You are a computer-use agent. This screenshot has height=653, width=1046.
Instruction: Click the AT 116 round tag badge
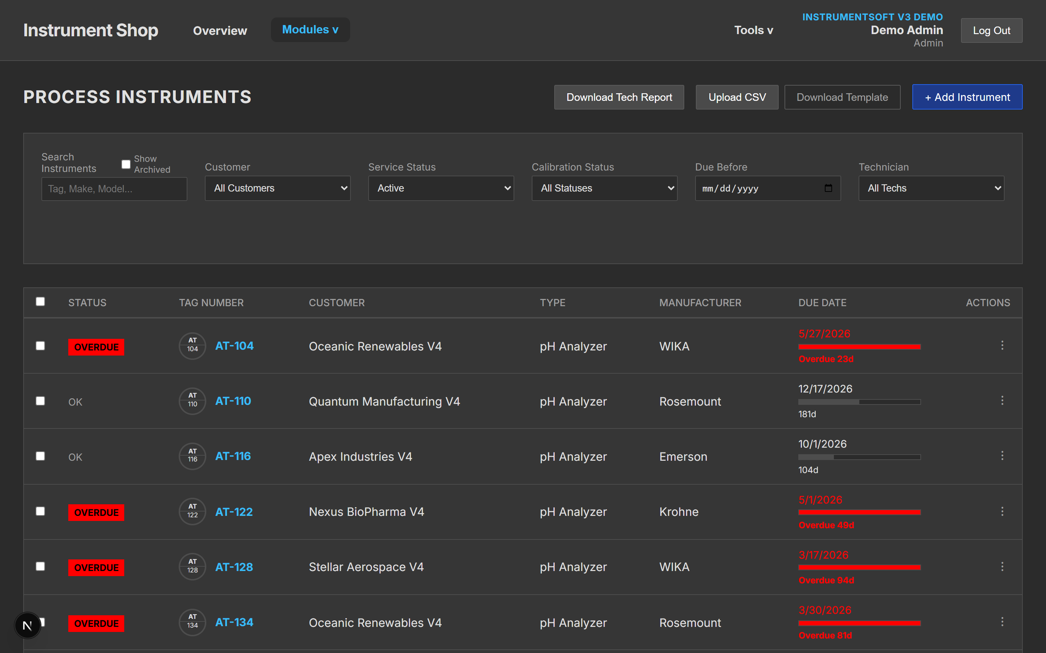192,456
